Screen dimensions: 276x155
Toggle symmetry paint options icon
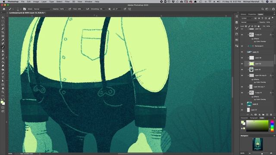pos(129,9)
